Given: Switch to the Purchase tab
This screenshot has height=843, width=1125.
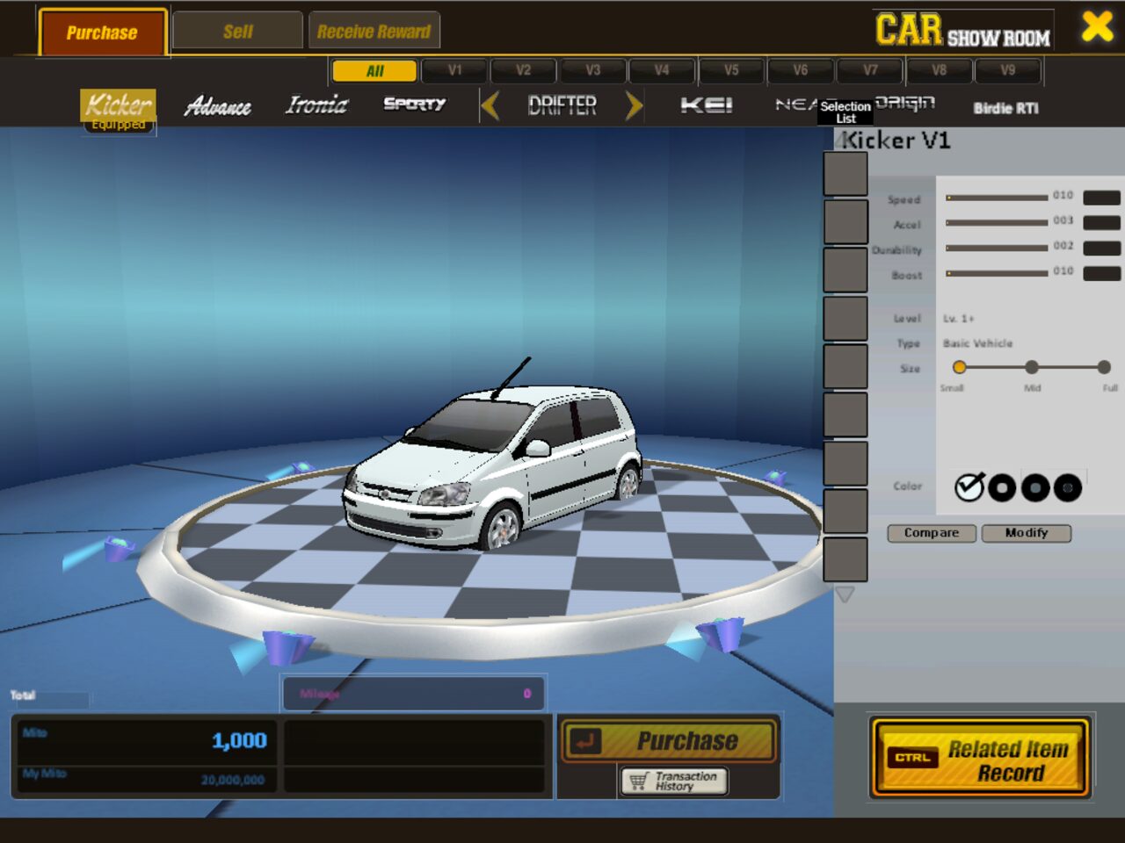Looking at the screenshot, I should (x=102, y=32).
